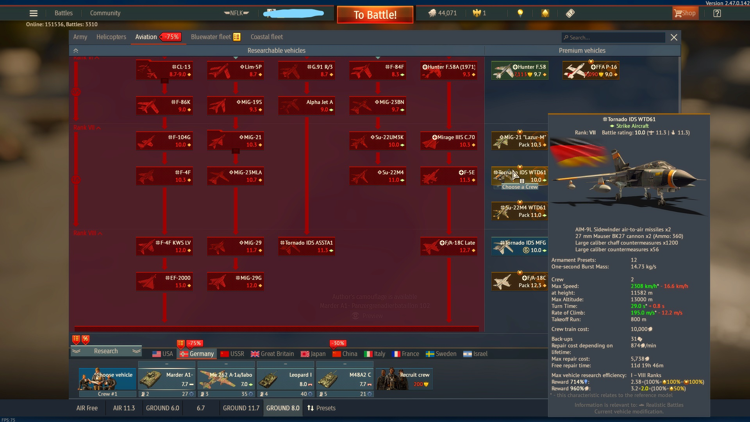Switch to the Coastal fleet tab
The image size is (750, 422).
click(x=266, y=37)
